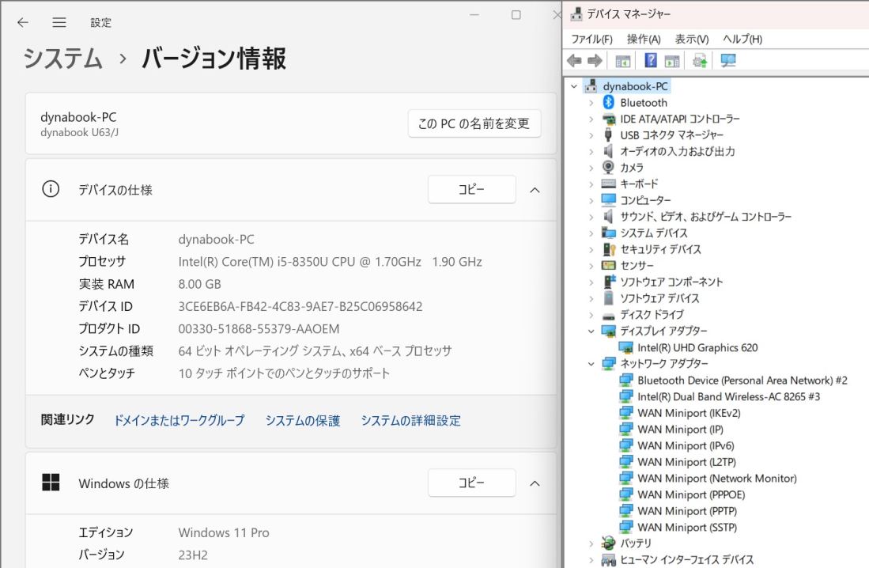Click the Settings back arrow

click(x=23, y=23)
